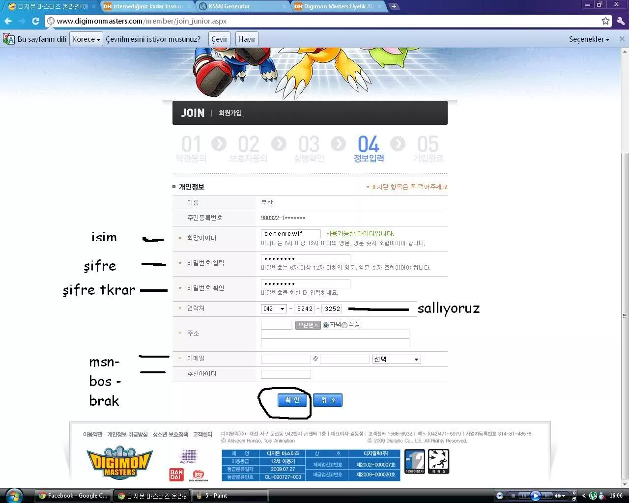Image resolution: width=629 pixels, height=503 pixels.
Task: Click the taskbar media player next track button
Action: tap(546, 496)
